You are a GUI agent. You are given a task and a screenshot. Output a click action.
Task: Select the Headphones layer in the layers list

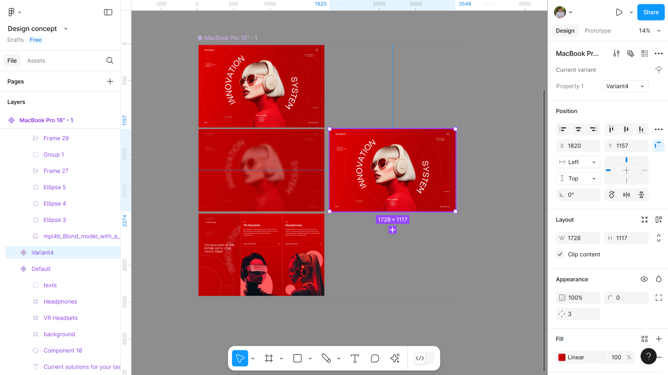click(x=60, y=301)
